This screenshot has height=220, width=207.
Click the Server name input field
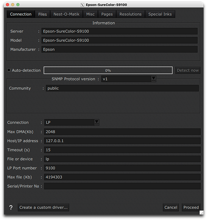tap(119, 31)
